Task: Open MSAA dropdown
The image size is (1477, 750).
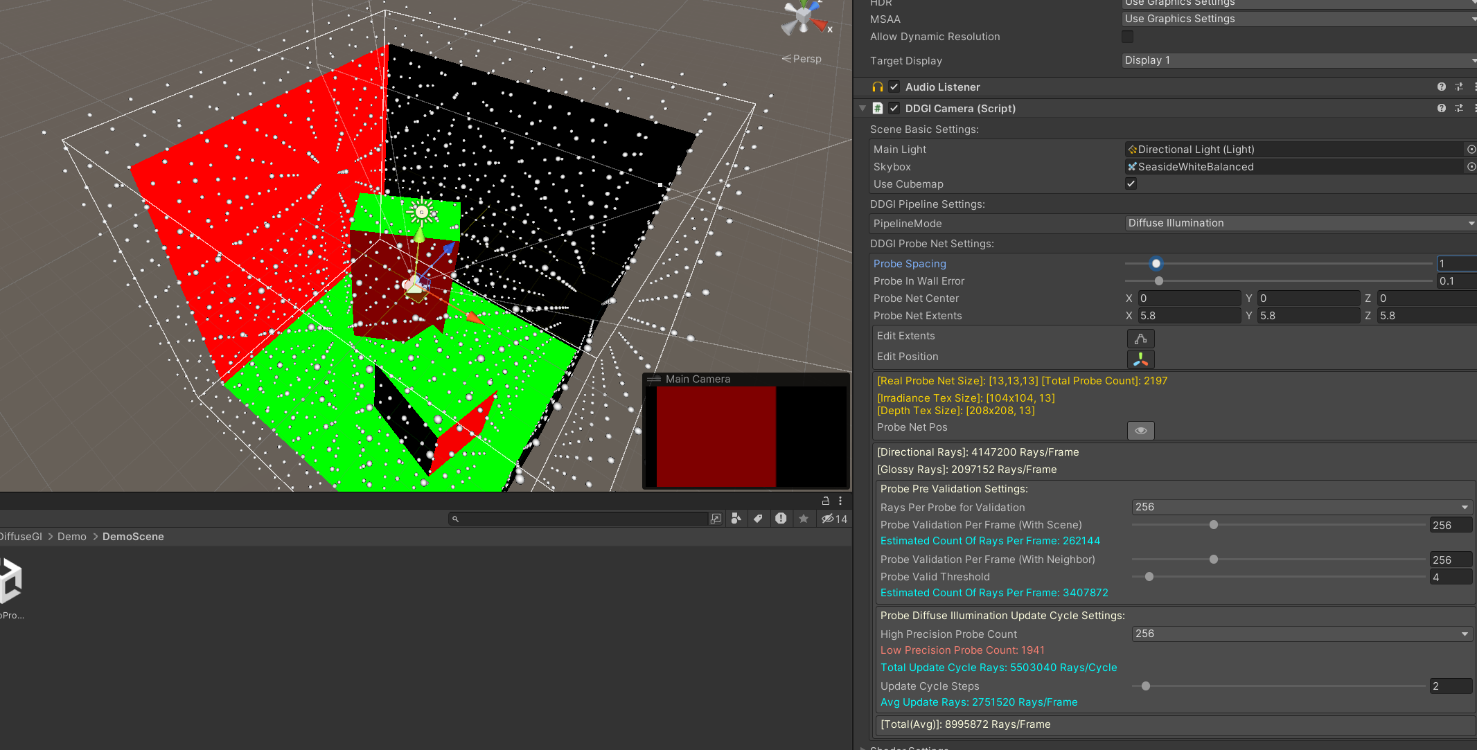Action: coord(1299,19)
